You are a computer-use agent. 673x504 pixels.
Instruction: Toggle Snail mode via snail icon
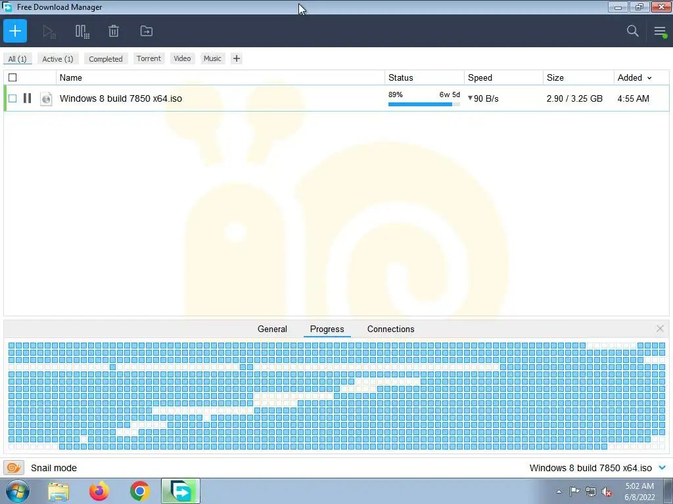point(14,467)
